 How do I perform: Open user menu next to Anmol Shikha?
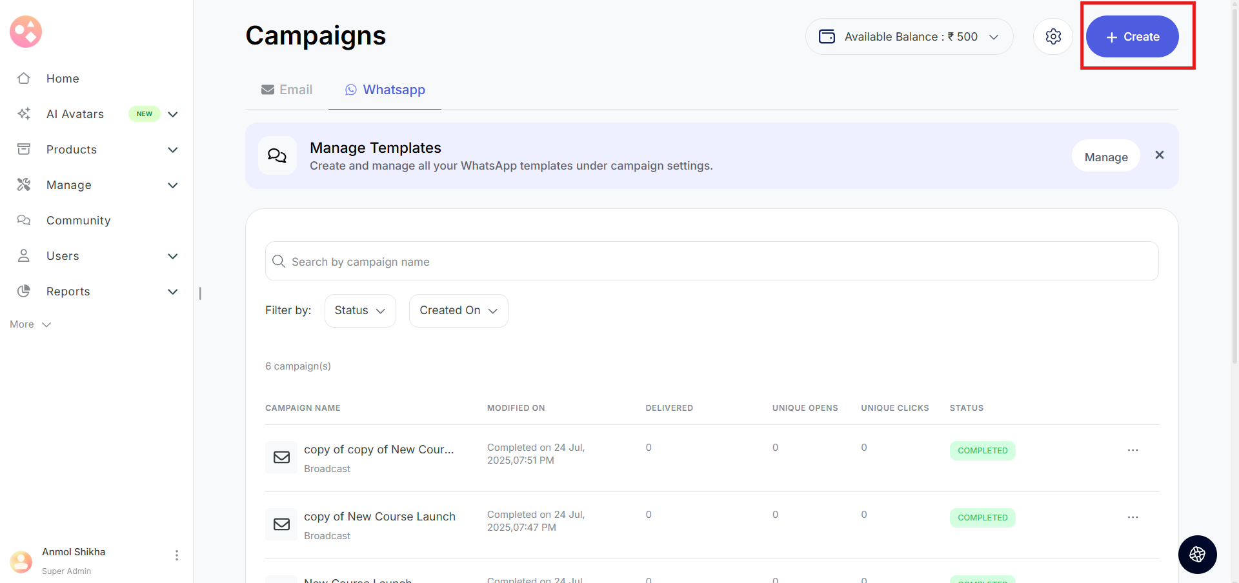point(176,555)
